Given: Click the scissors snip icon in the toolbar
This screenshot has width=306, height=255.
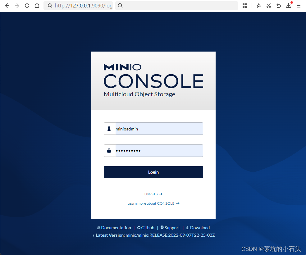Looking at the screenshot, I should coord(268,6).
